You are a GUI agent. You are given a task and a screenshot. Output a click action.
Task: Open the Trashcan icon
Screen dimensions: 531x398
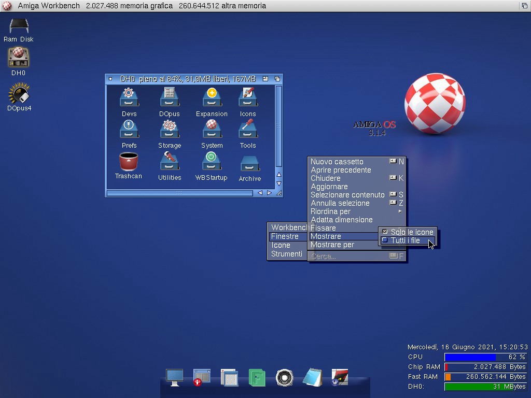pyautogui.click(x=128, y=162)
